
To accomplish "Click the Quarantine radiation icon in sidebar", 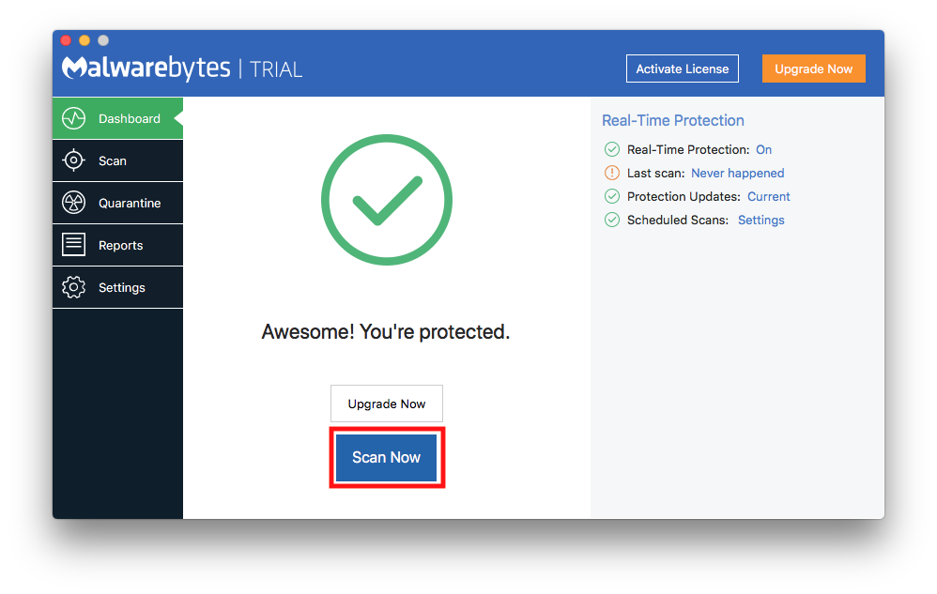I will [x=73, y=203].
